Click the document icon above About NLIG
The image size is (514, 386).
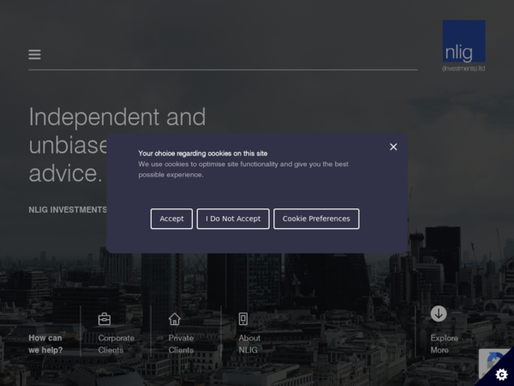pos(243,319)
